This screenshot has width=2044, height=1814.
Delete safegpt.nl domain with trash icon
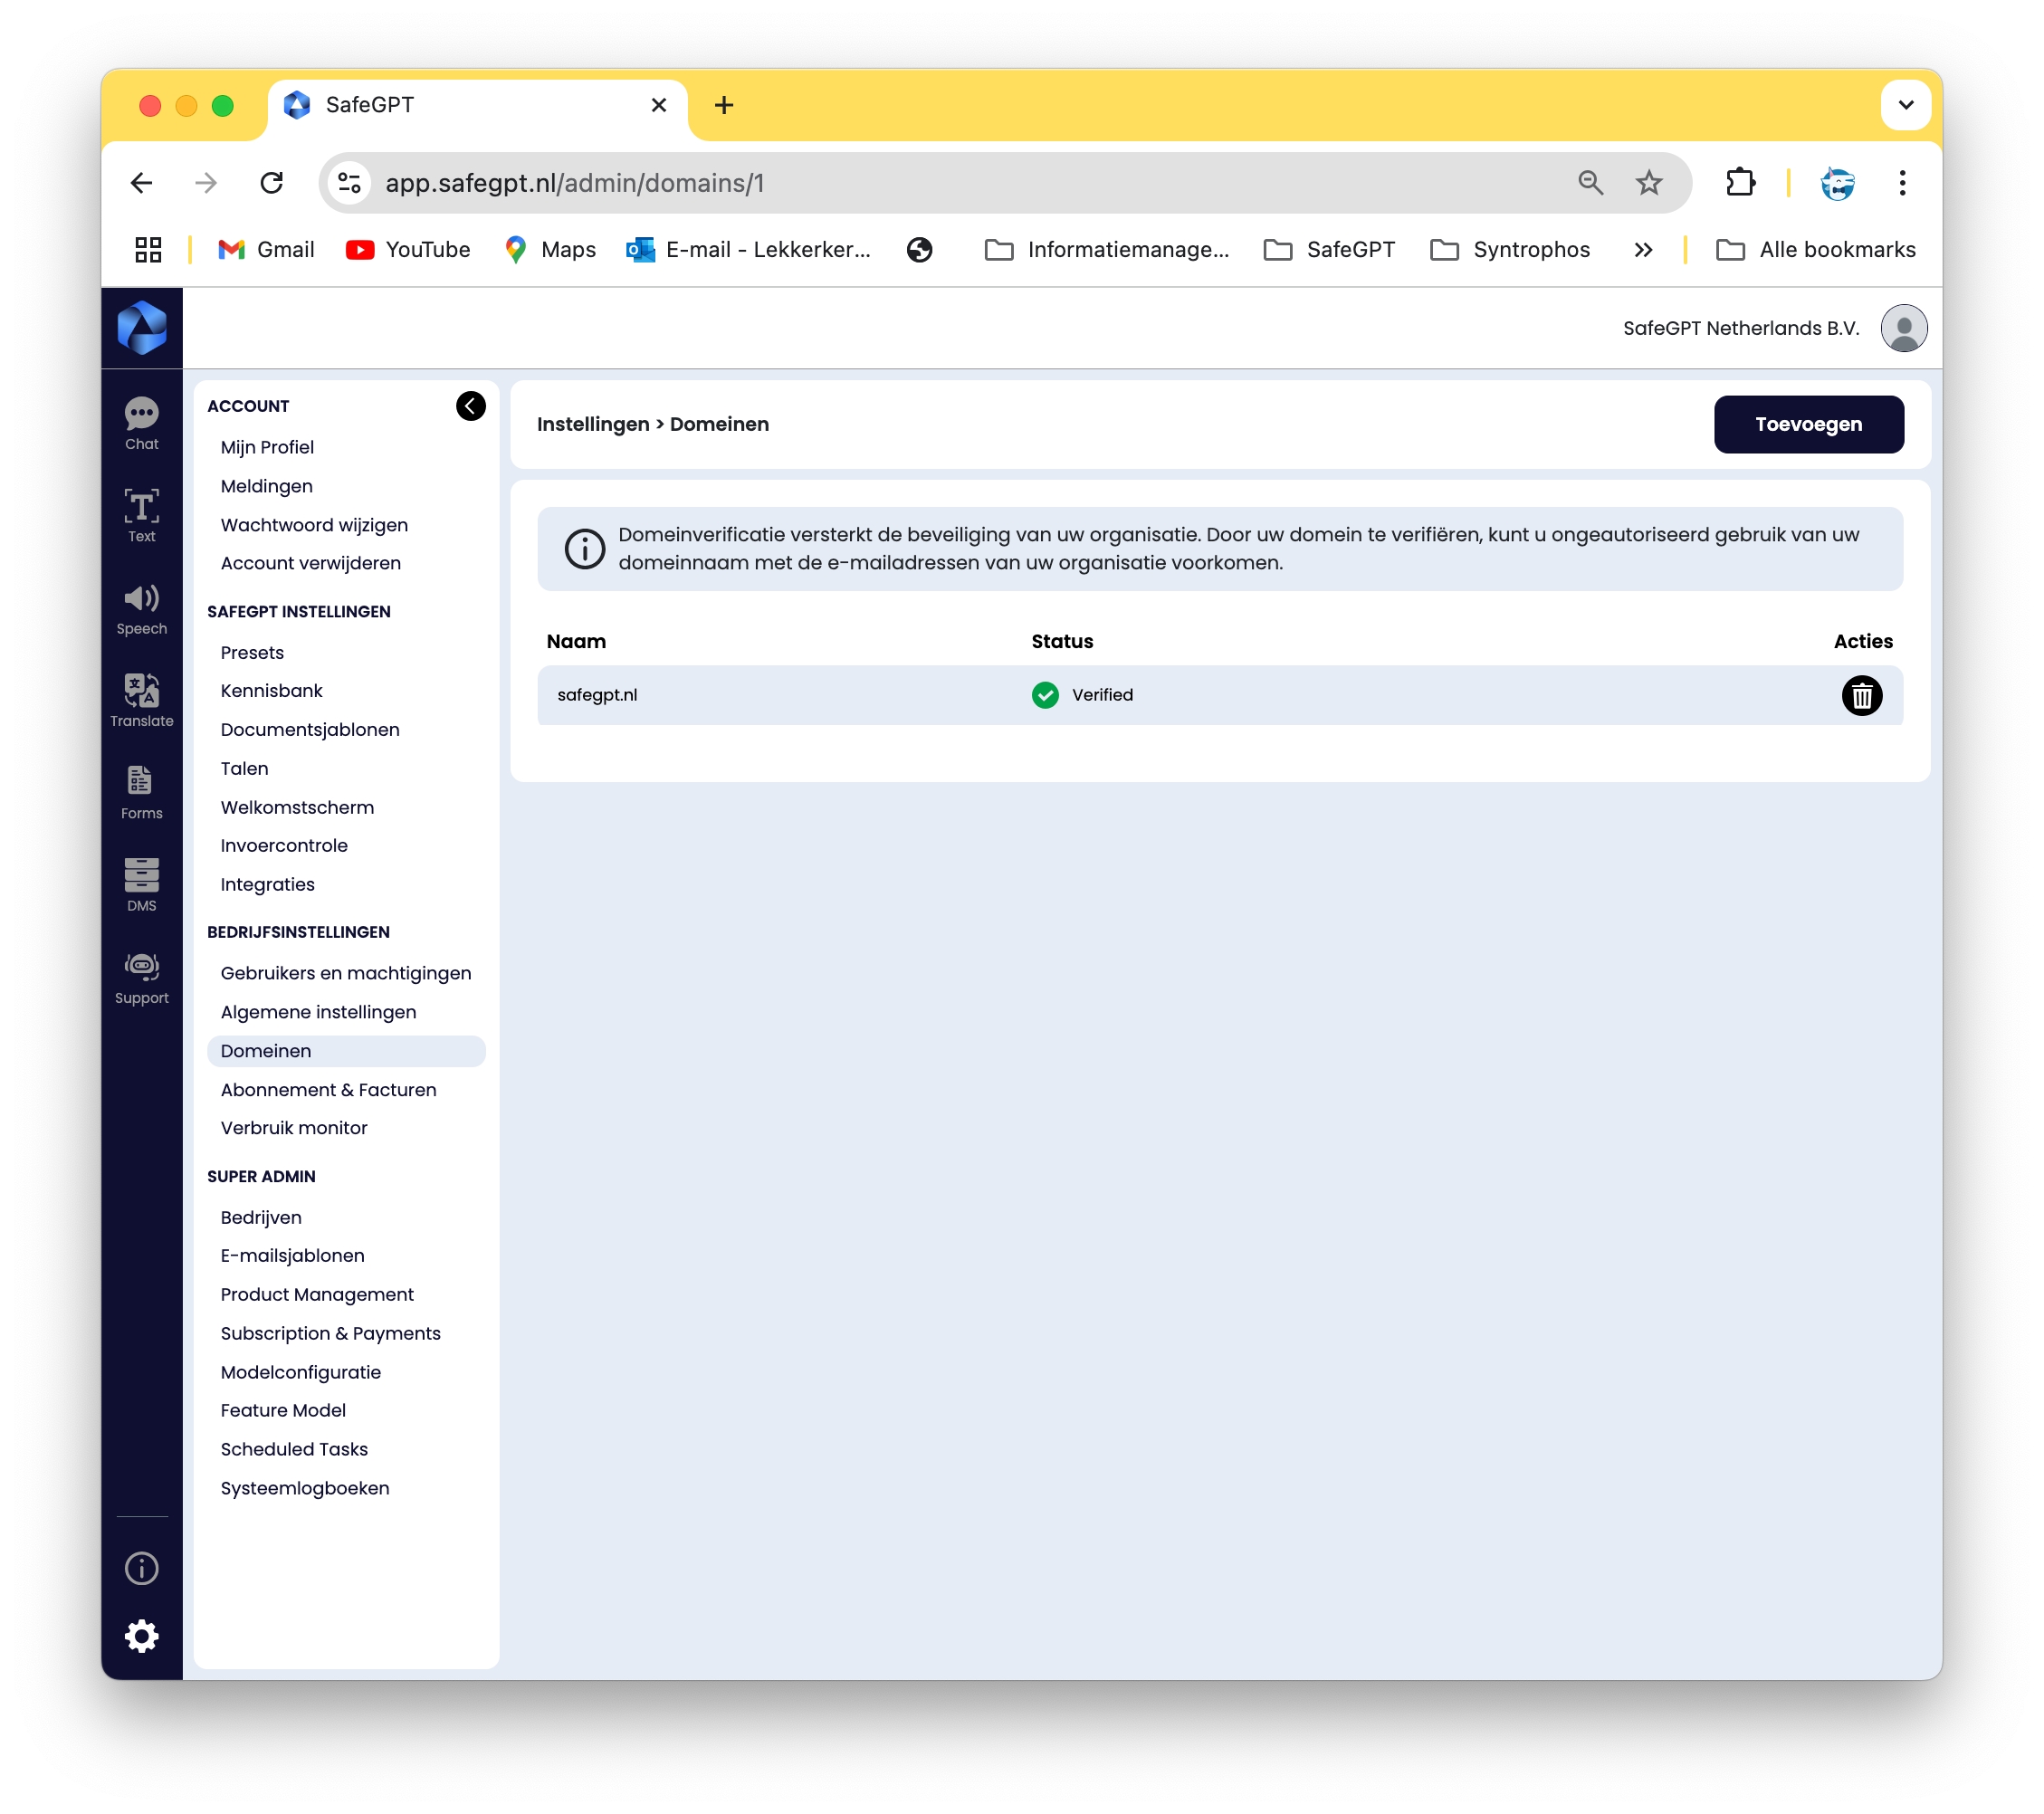[x=1861, y=695]
